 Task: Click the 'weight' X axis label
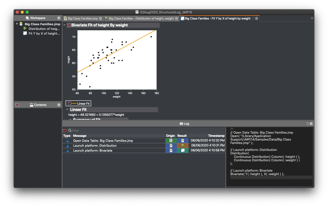pyautogui.click(x=116, y=97)
